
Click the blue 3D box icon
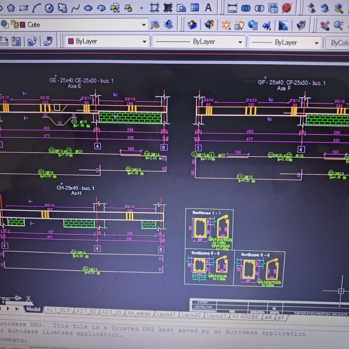coord(191,25)
